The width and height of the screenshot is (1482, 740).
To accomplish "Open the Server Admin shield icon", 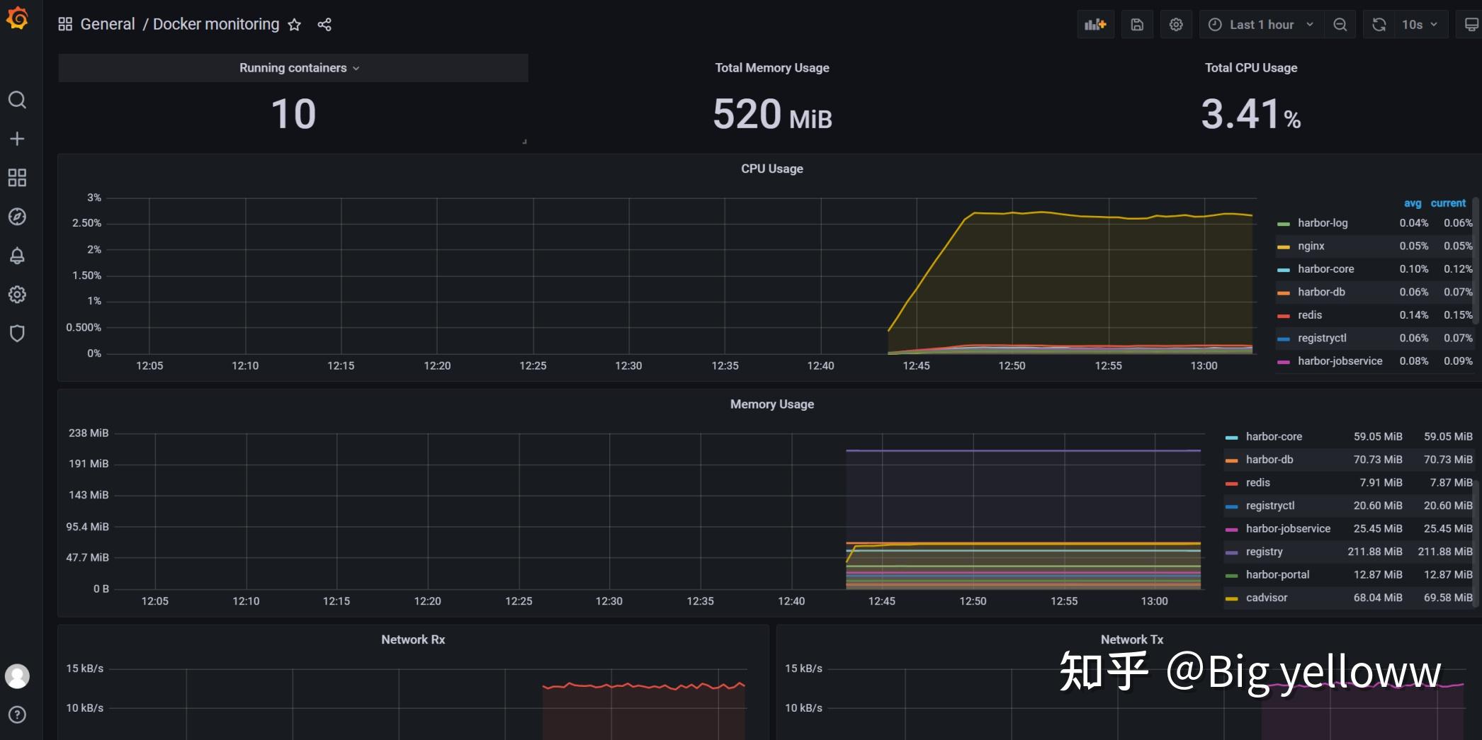I will [17, 334].
